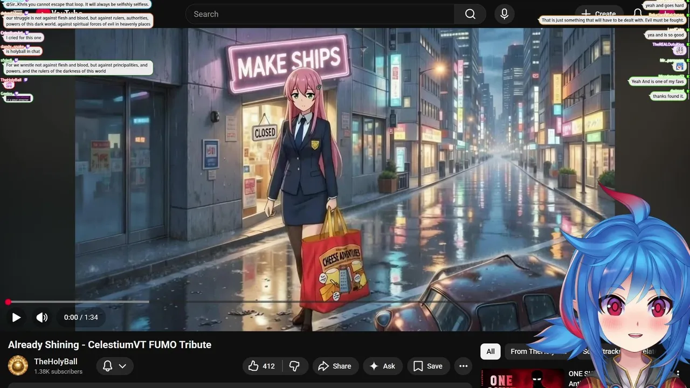The width and height of the screenshot is (690, 388).
Task: Dislike the video with thumbs-down
Action: tap(294, 366)
